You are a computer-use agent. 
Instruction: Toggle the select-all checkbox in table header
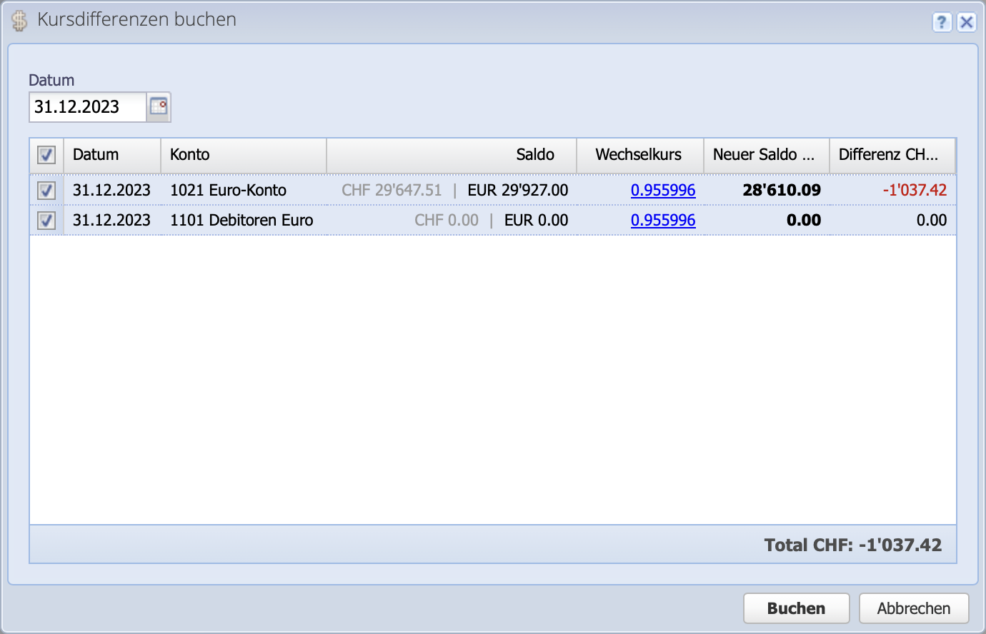point(46,155)
